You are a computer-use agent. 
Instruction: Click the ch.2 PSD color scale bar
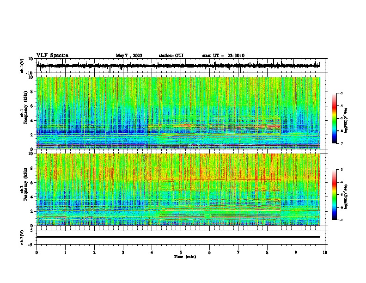335,195
